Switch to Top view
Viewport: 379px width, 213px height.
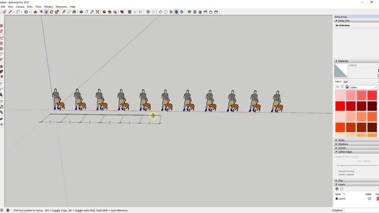click(195, 12)
